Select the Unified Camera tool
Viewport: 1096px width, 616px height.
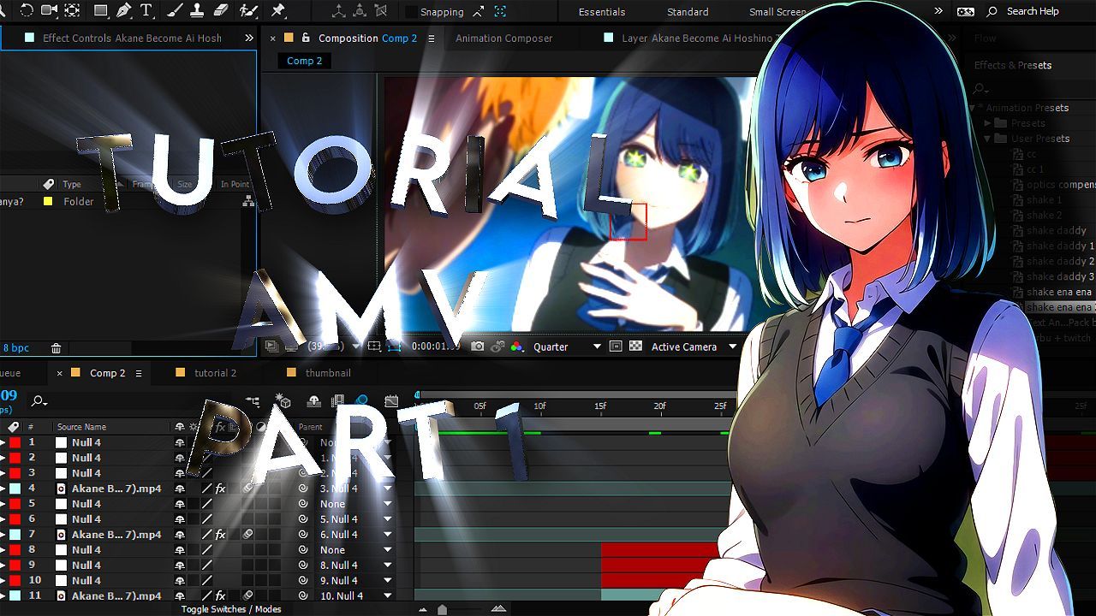[x=50, y=11]
